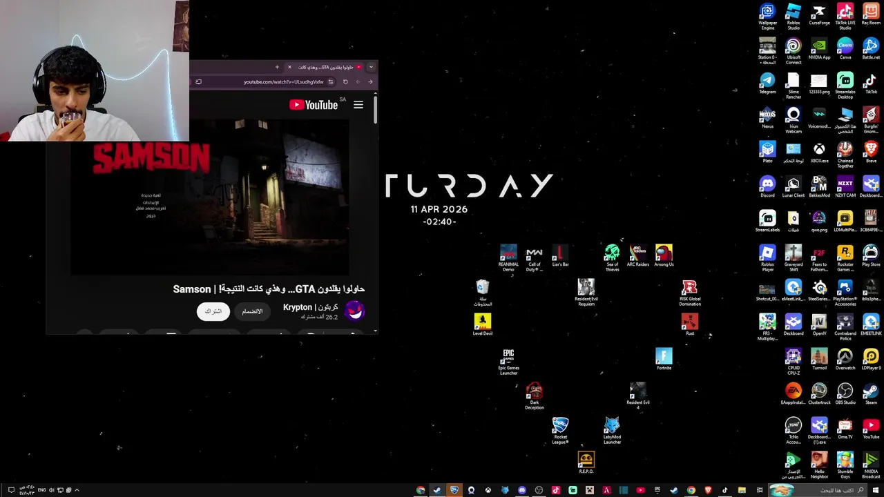The height and width of the screenshot is (497, 884).
Task: Open the Krypton channel name link
Action: (x=311, y=307)
